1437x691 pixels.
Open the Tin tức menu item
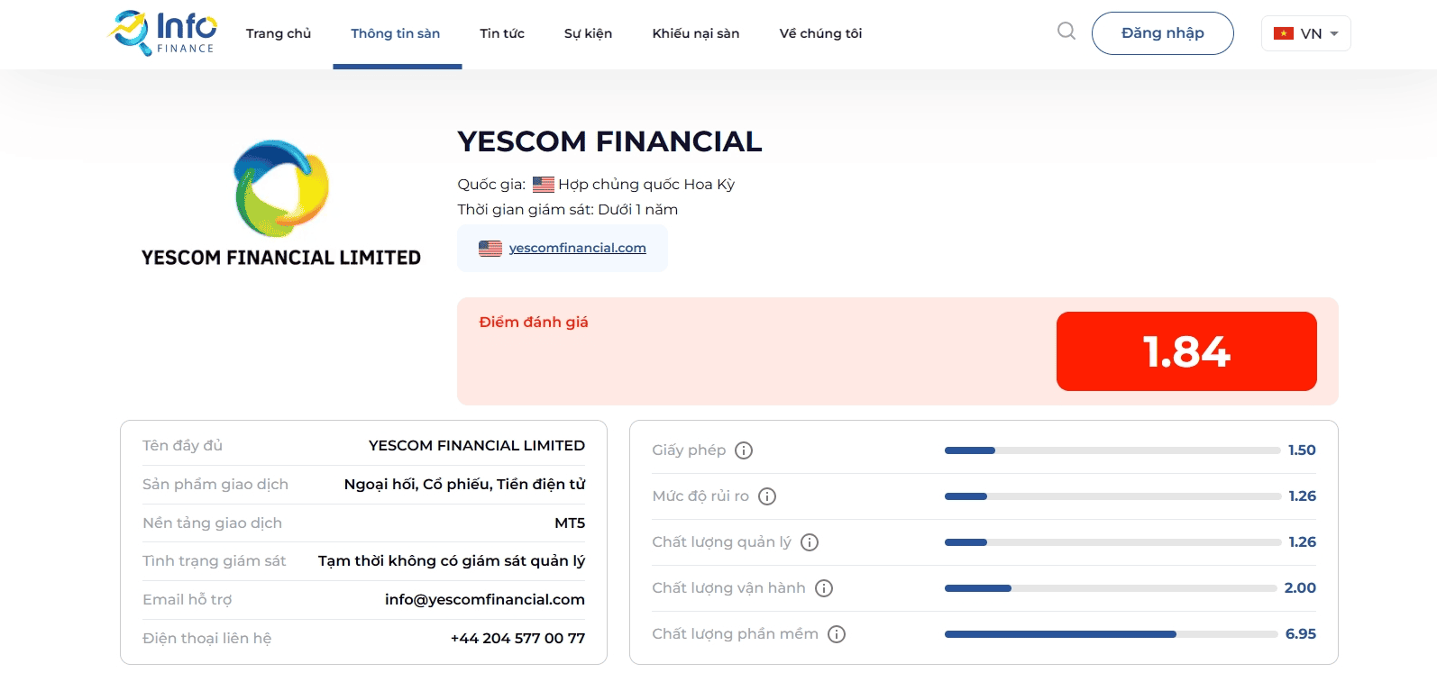502,33
